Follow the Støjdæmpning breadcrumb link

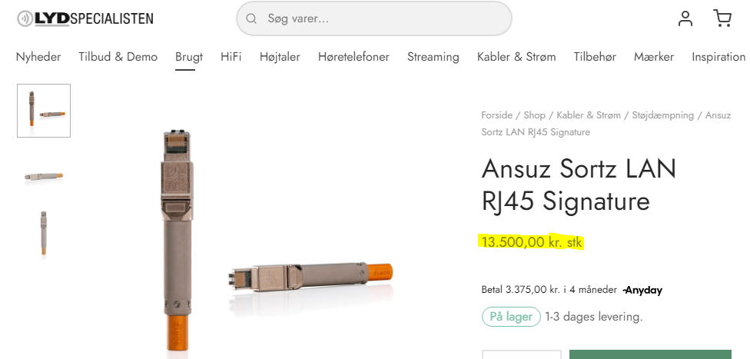[x=662, y=115]
